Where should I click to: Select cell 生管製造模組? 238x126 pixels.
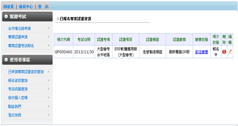[153, 52]
